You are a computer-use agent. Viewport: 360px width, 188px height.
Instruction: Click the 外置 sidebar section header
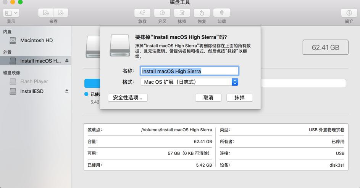coord(7,52)
